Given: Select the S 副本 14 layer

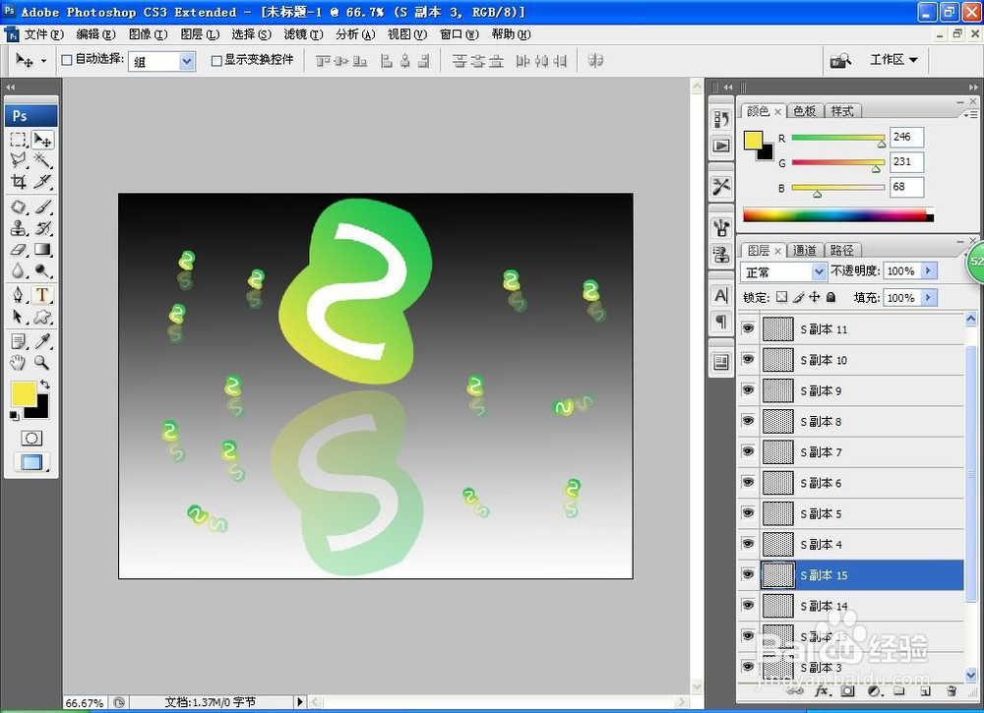Looking at the screenshot, I should pyautogui.click(x=862, y=606).
